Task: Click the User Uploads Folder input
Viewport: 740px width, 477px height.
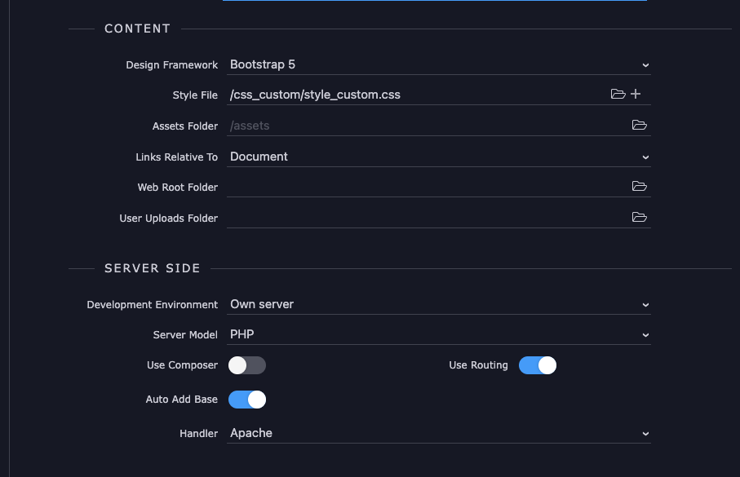Action: click(x=428, y=218)
